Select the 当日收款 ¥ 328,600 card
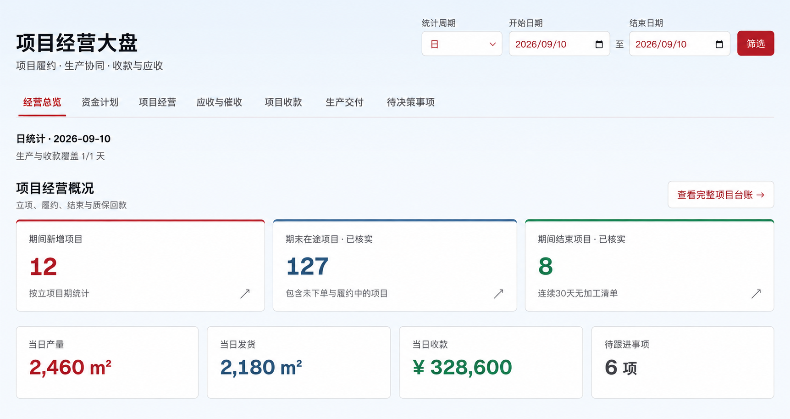 tap(491, 363)
